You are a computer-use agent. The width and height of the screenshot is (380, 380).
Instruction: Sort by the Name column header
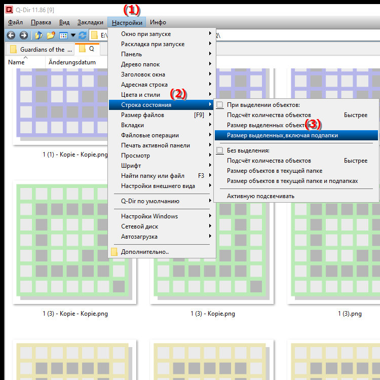(25, 62)
